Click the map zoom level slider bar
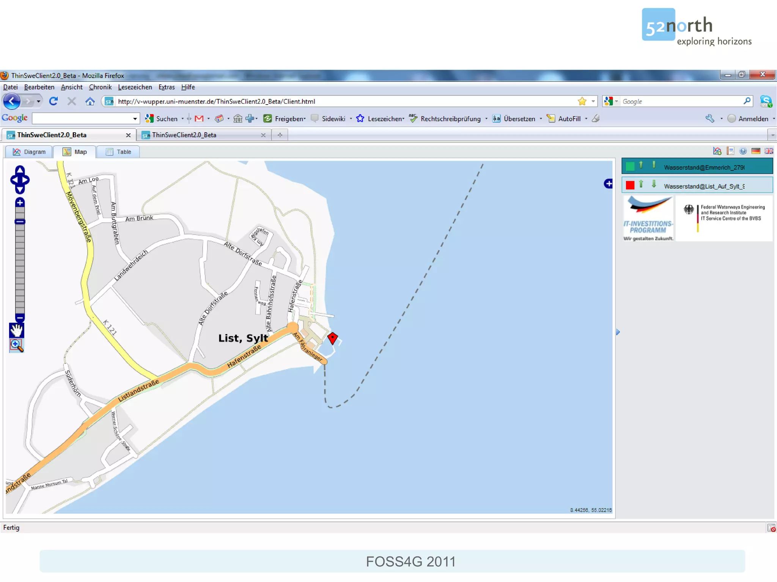The image size is (777, 582). click(20, 265)
